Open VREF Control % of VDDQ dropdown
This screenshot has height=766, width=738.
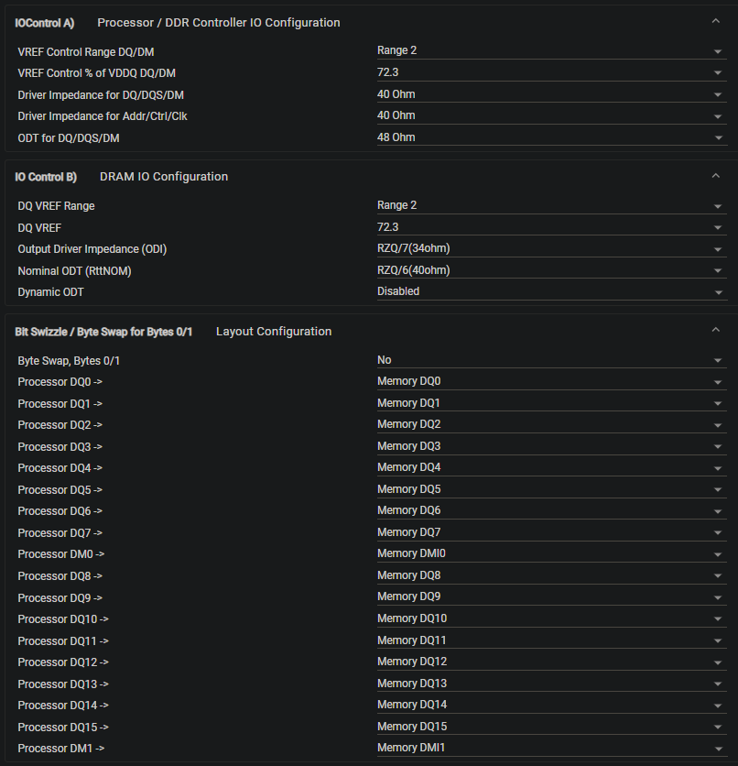(551, 72)
